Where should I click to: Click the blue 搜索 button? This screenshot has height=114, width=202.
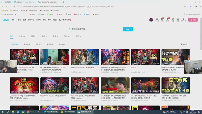tap(128, 29)
